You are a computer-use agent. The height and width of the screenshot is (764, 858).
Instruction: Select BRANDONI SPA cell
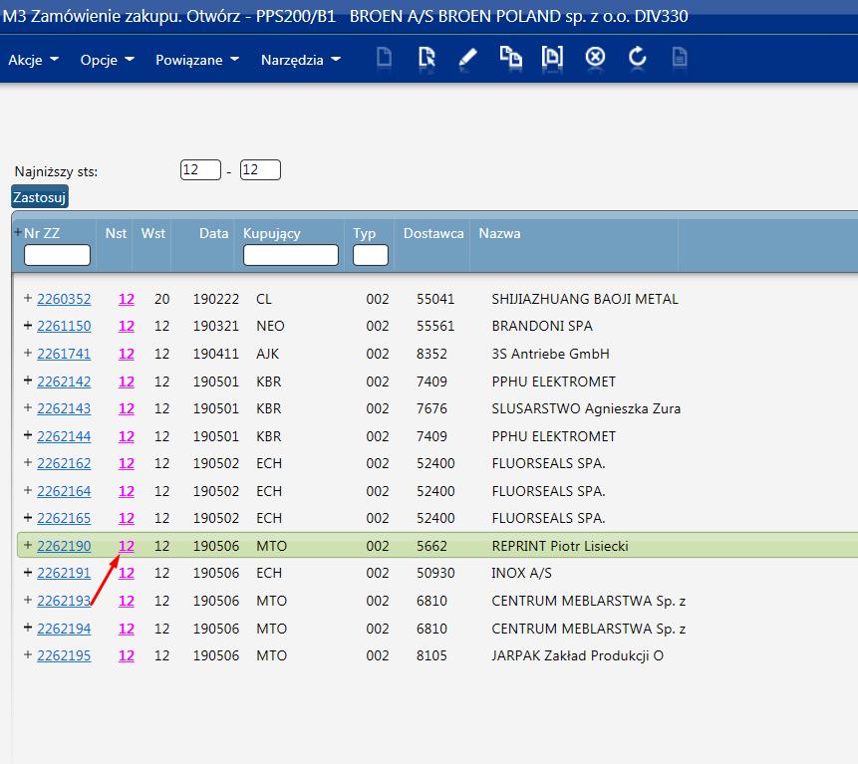point(542,326)
